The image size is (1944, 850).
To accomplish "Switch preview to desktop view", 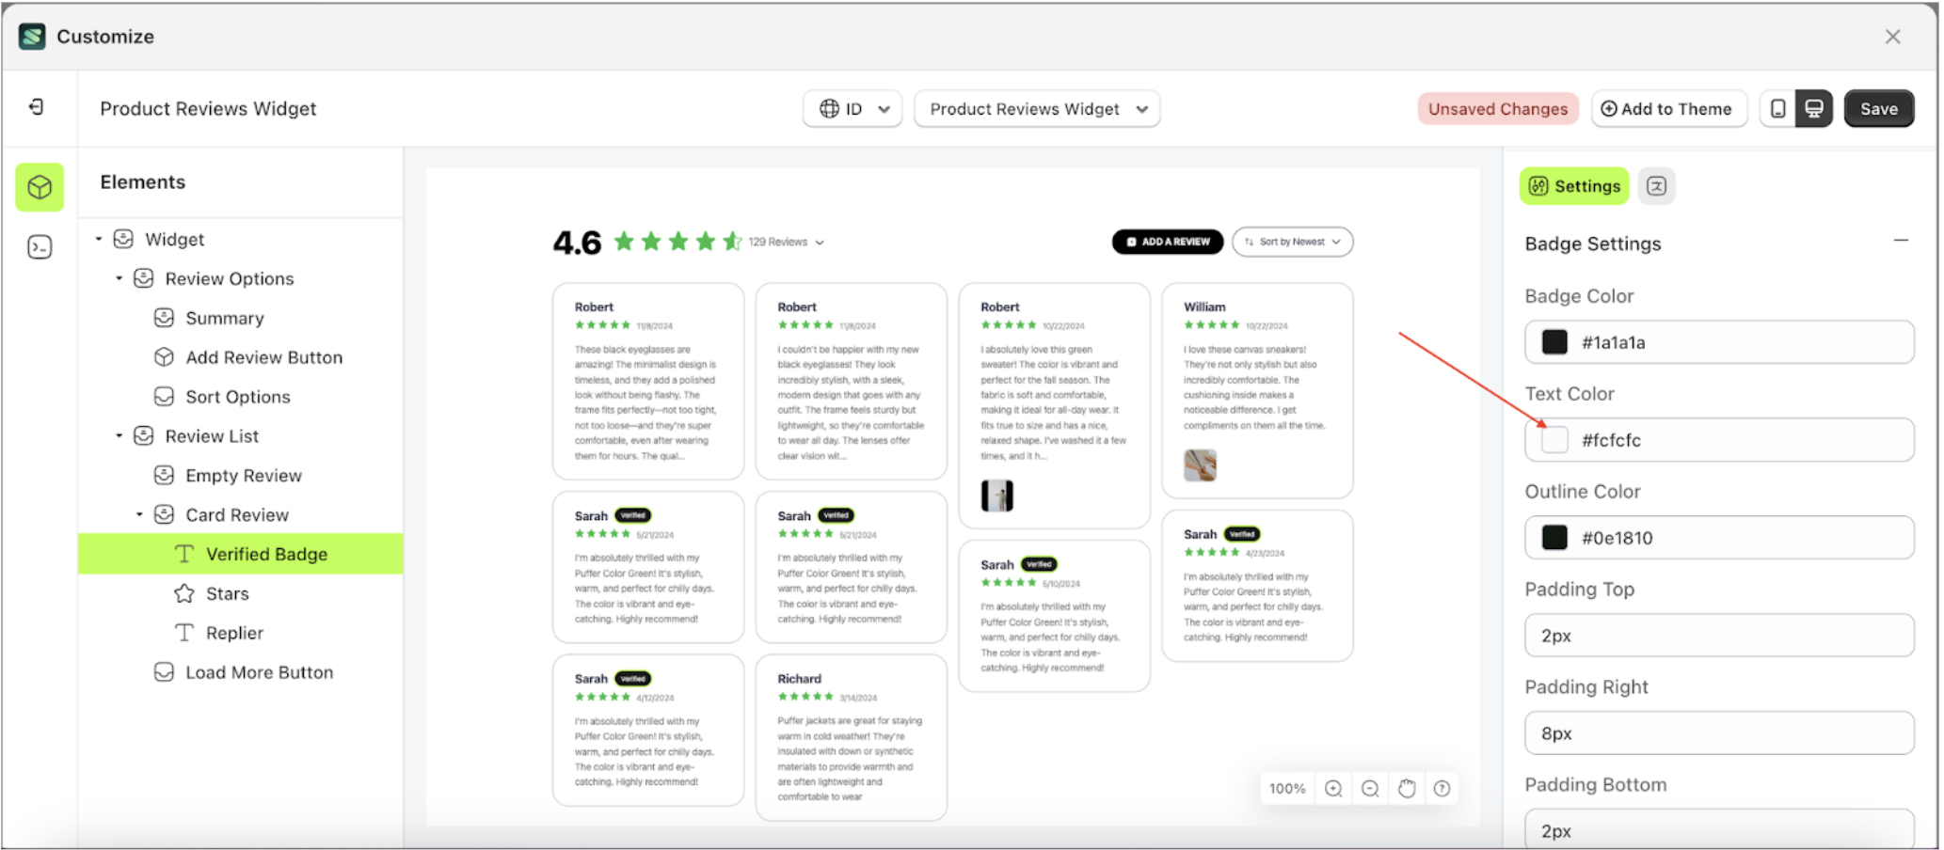I will coord(1813,108).
